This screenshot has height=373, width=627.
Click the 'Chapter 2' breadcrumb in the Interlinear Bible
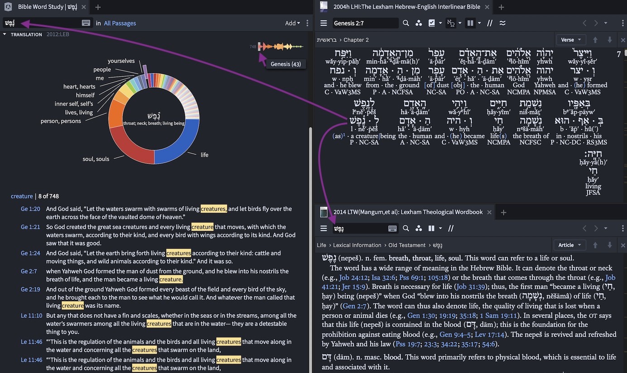point(356,40)
